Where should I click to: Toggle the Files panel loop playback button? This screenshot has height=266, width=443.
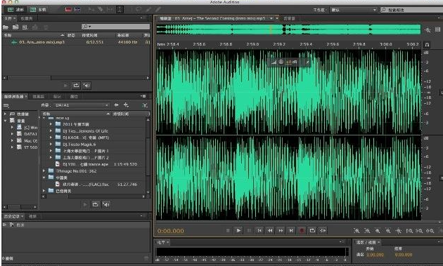point(76,85)
